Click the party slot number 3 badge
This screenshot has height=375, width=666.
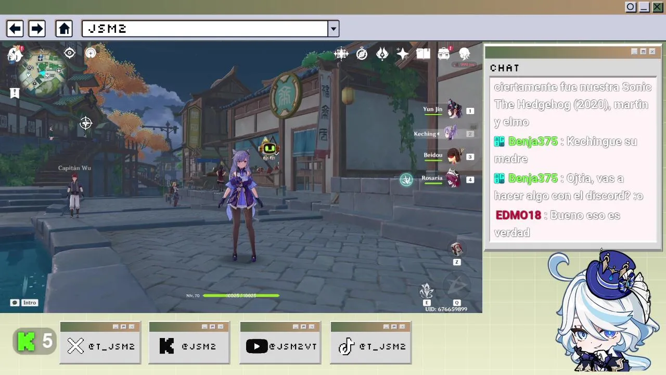470,157
